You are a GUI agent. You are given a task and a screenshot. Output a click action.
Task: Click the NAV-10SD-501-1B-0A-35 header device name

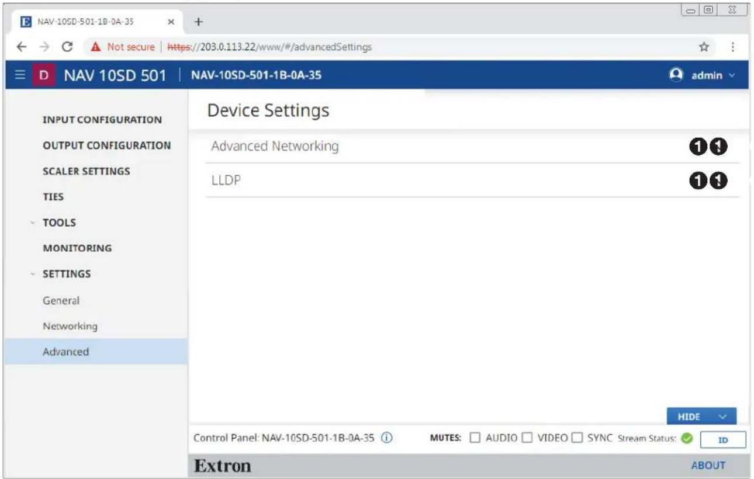[256, 77]
